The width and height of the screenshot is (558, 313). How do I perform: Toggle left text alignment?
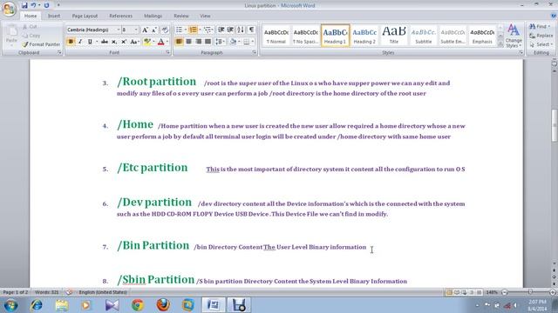coord(179,42)
